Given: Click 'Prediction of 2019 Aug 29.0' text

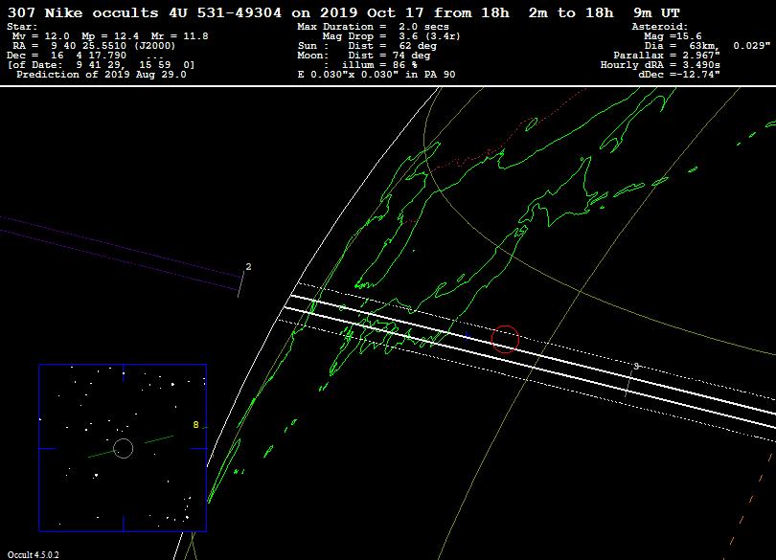Looking at the screenshot, I should pyautogui.click(x=102, y=75).
